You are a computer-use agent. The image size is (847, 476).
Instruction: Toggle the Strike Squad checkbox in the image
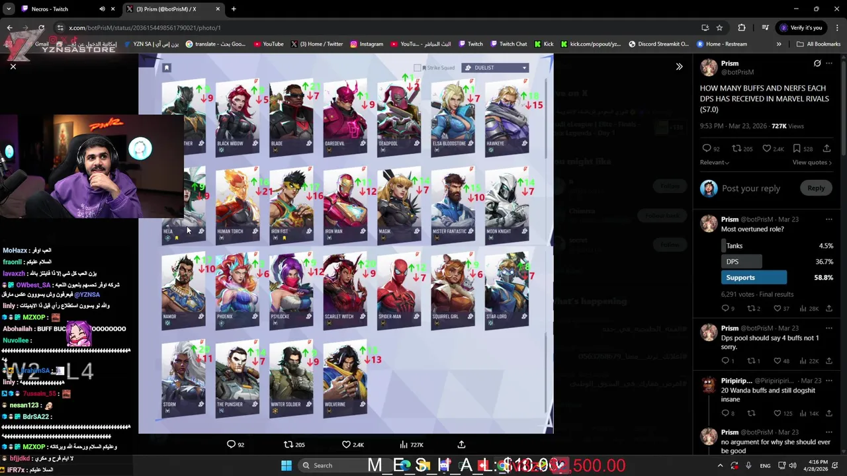tap(417, 67)
